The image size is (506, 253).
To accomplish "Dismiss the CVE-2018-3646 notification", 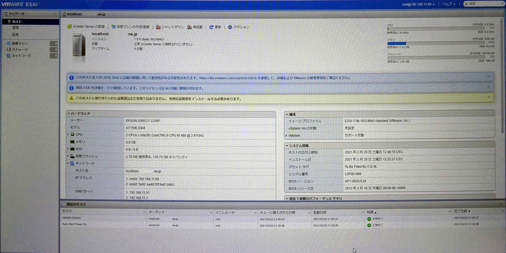I will click(489, 77).
